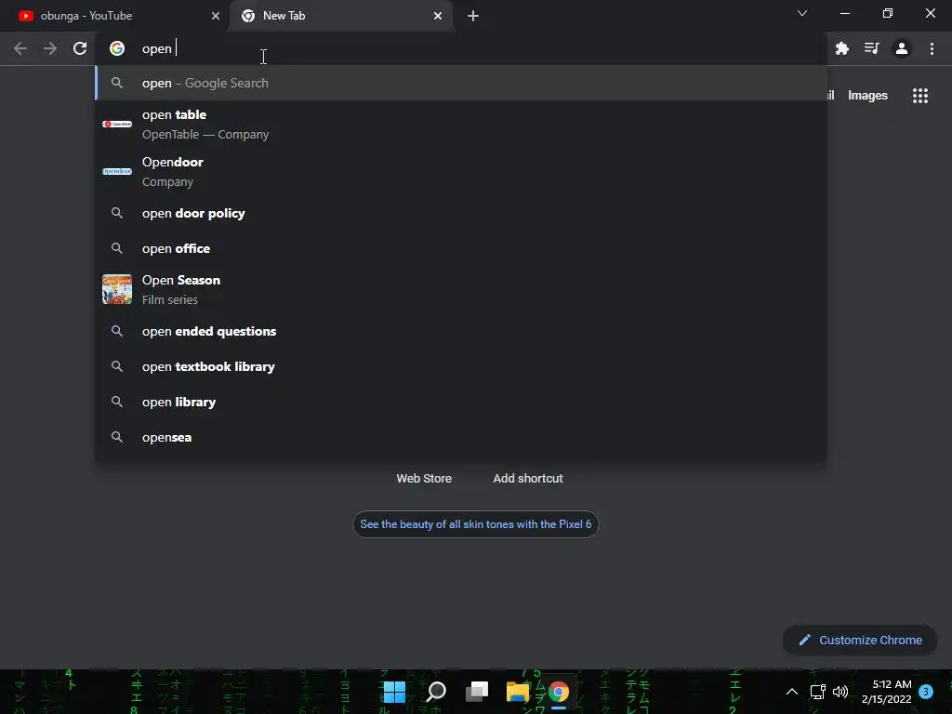Click the OpenTable logo thumbnail
Image resolution: width=952 pixels, height=714 pixels.
(x=117, y=124)
